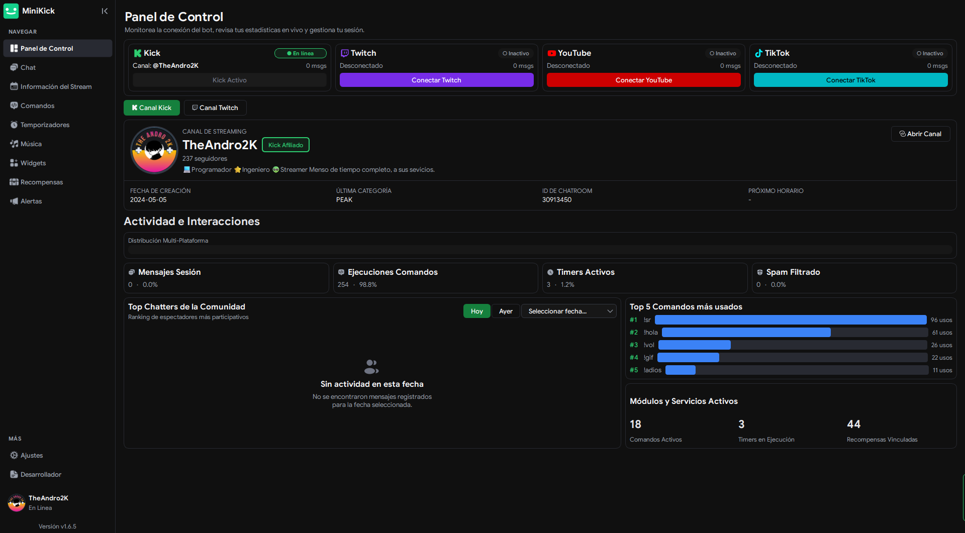Click the Conectar YouTube button

(643, 80)
